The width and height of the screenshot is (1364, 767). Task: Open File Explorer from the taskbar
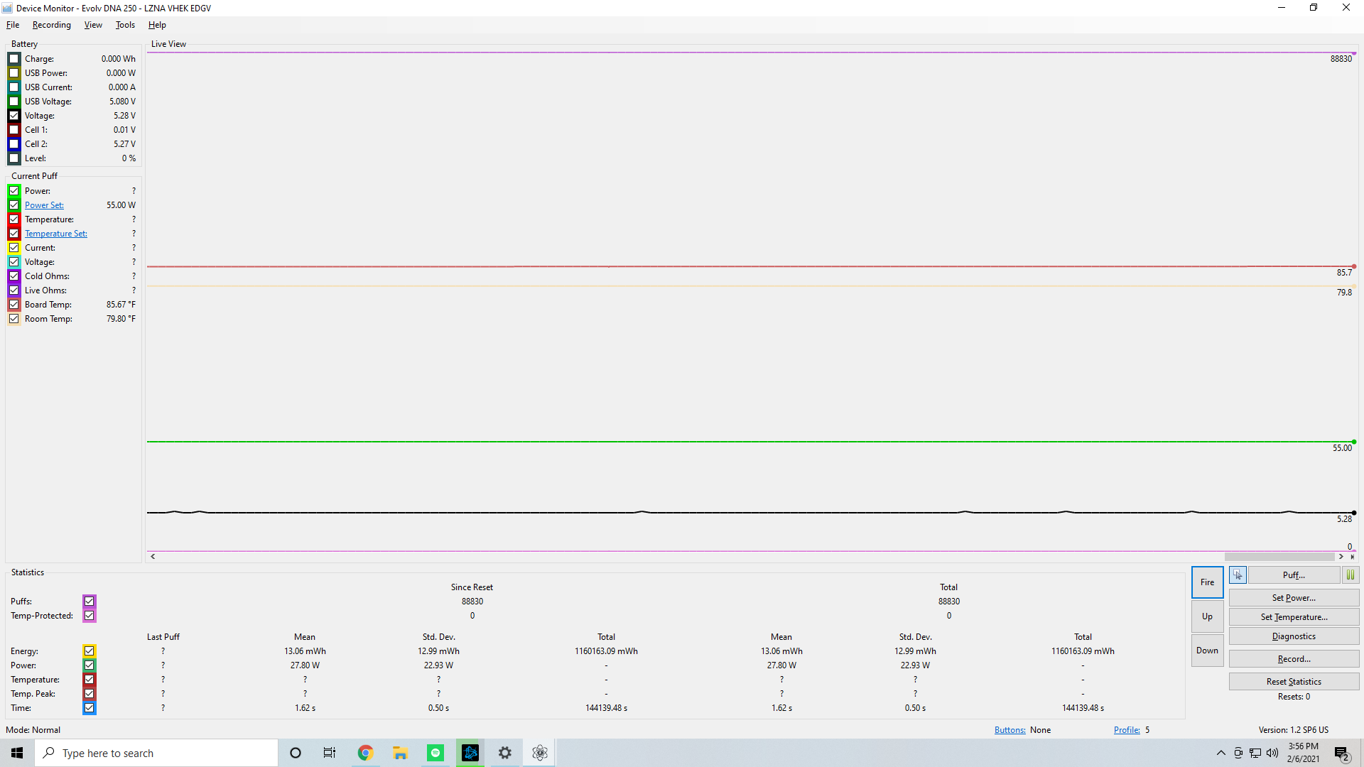[x=400, y=753]
